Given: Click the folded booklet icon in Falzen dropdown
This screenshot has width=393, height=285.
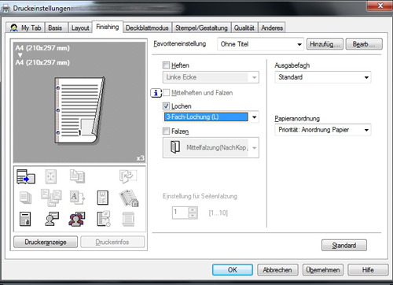Looking at the screenshot, I should coord(175,147).
